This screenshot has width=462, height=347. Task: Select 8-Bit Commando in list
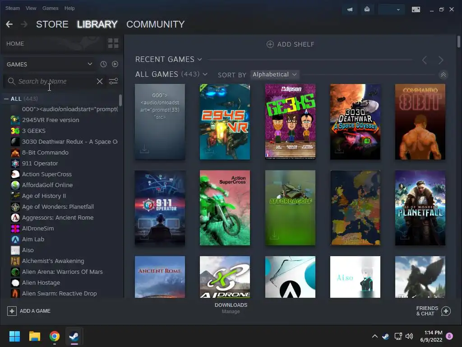pyautogui.click(x=45, y=153)
